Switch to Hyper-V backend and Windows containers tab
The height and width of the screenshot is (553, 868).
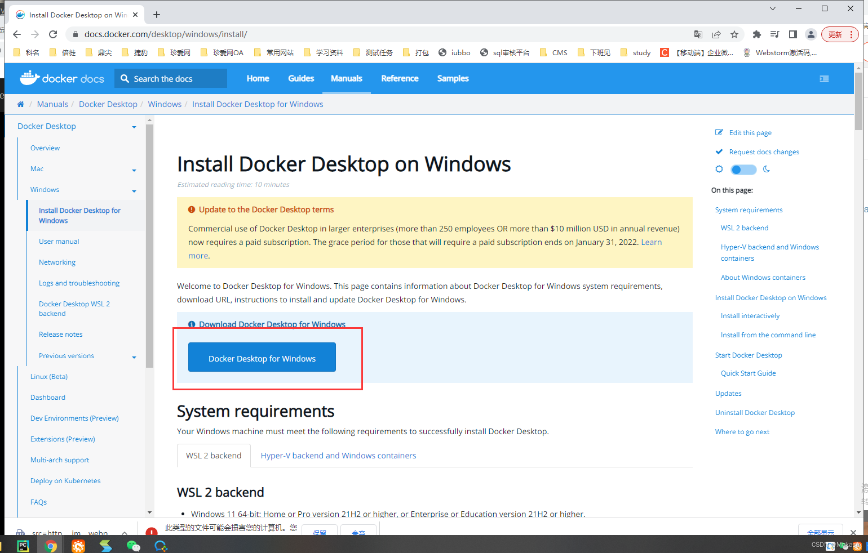338,456
